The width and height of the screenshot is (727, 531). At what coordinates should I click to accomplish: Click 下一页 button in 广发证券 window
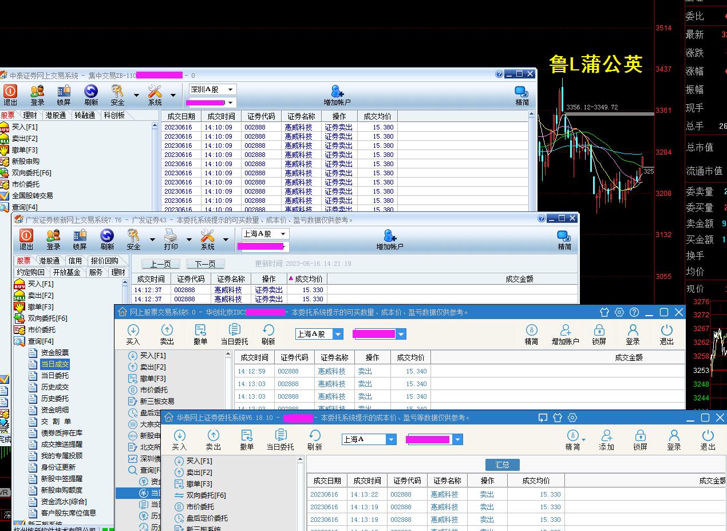205,264
